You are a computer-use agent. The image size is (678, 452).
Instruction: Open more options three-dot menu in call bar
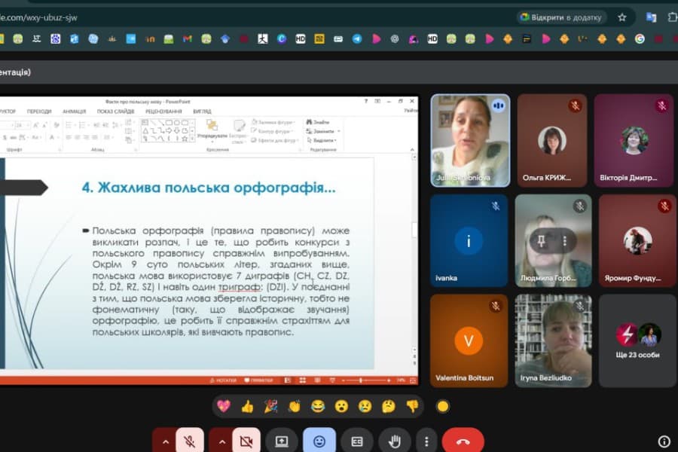426,441
